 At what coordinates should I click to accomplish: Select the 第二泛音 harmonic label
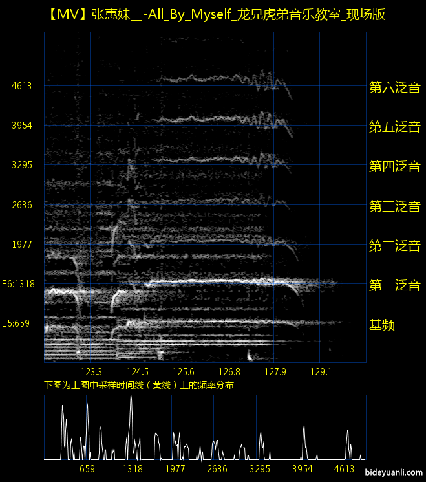(394, 246)
